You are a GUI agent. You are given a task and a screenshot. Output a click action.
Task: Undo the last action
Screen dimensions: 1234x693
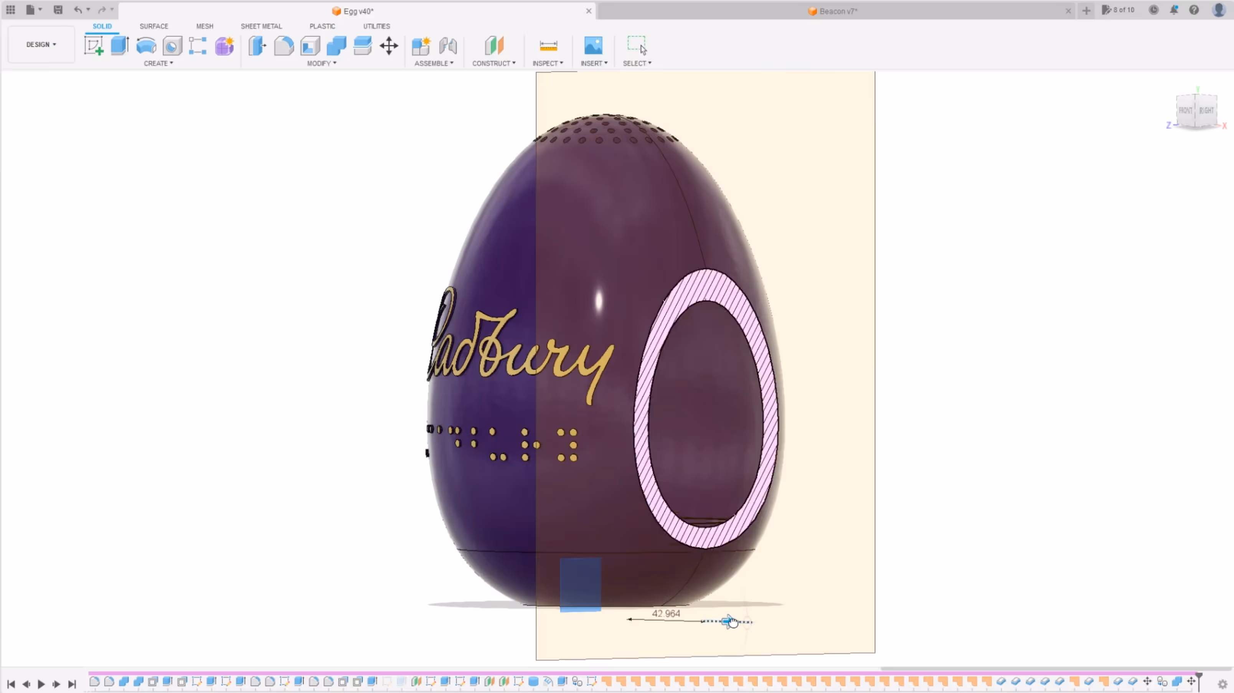click(x=78, y=10)
